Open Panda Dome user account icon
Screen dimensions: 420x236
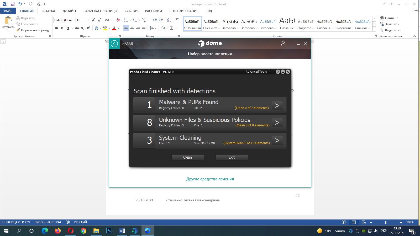click(x=283, y=44)
